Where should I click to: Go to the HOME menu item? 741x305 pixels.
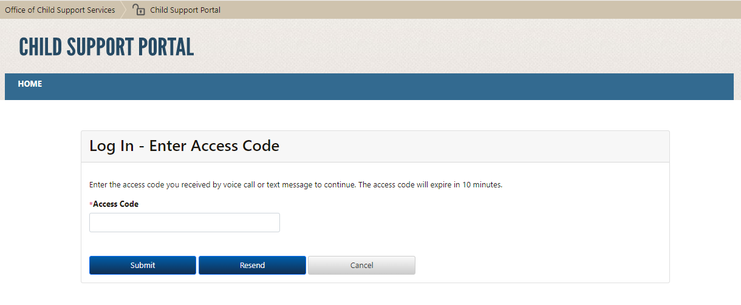[x=30, y=84]
